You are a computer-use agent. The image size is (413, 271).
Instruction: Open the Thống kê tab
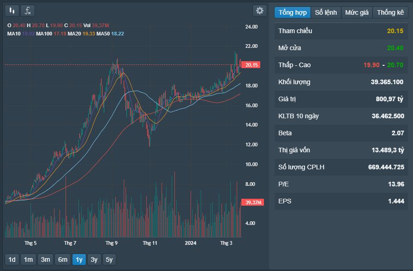[390, 12]
